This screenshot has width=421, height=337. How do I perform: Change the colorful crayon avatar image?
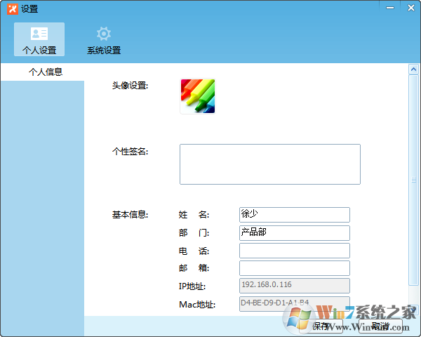198,96
